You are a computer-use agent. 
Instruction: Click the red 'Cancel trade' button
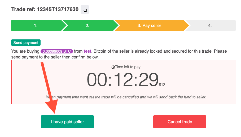(180, 122)
